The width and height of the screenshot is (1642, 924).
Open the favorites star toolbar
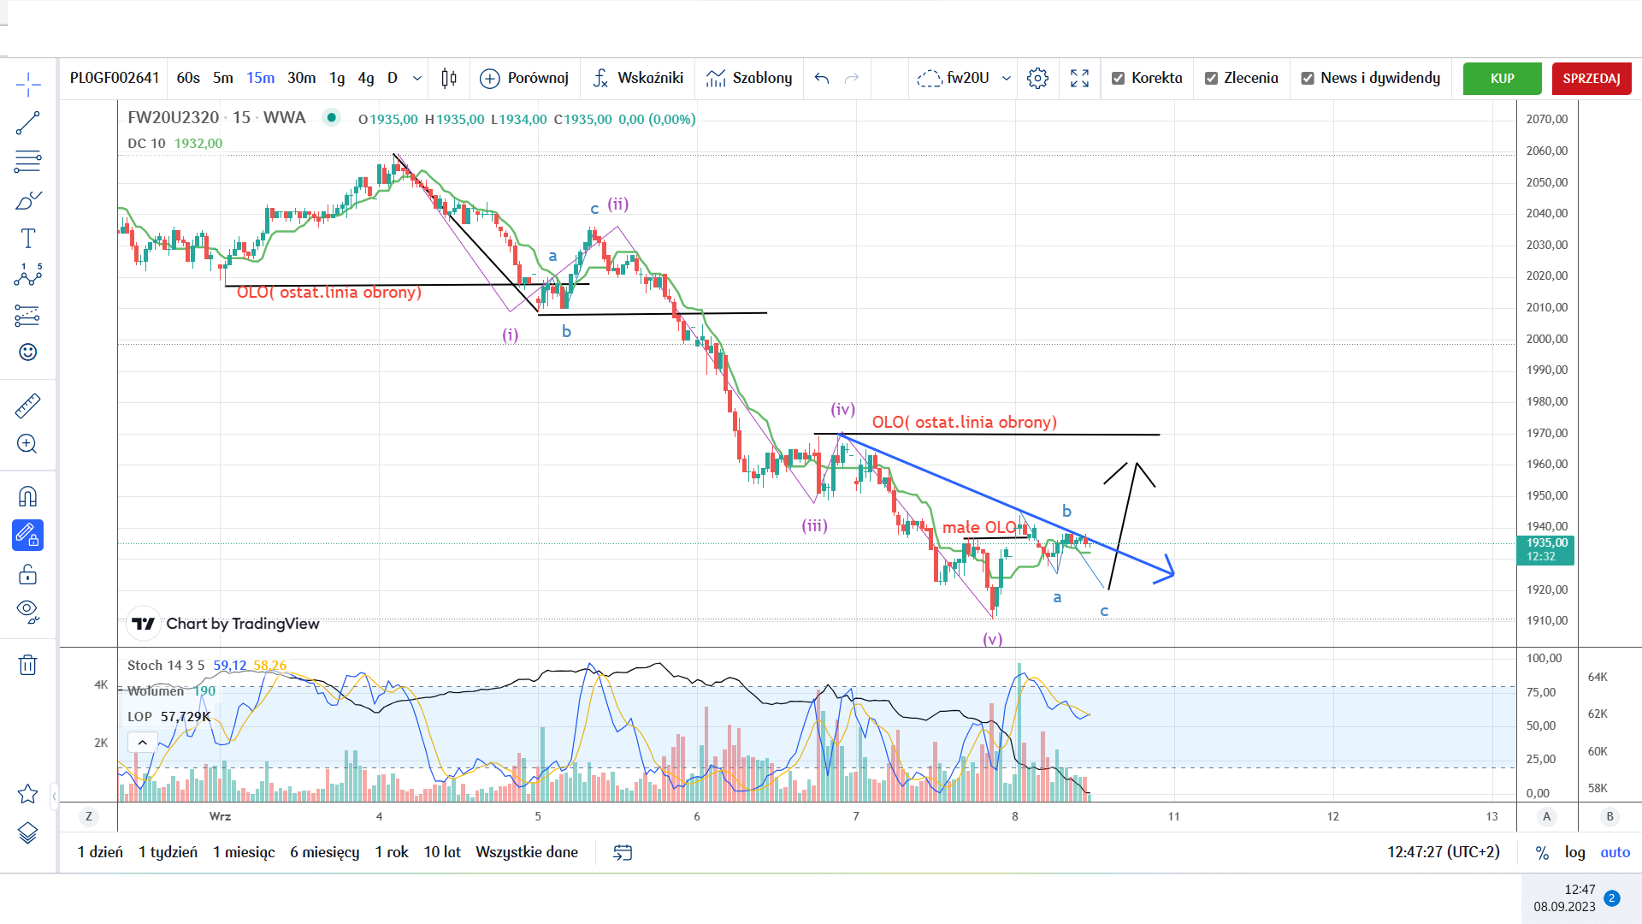(28, 794)
